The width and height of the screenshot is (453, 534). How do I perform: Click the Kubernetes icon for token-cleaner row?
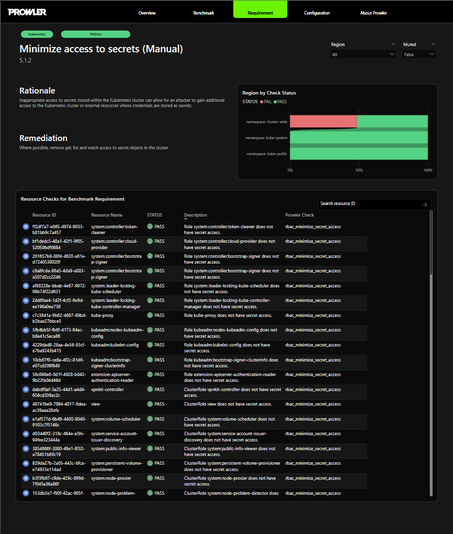tap(26, 226)
